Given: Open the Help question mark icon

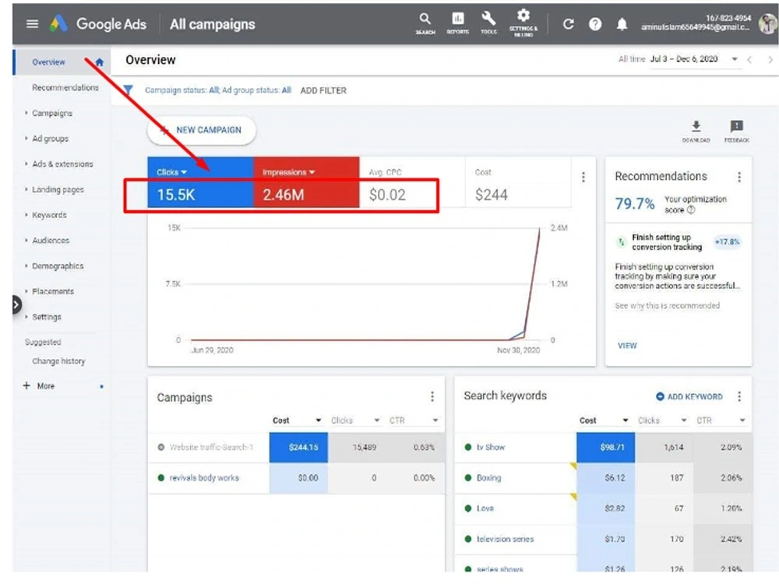Looking at the screenshot, I should pyautogui.click(x=595, y=24).
